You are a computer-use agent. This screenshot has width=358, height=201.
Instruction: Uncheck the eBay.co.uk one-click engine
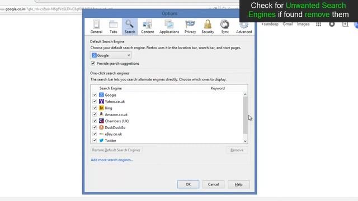[95, 134]
